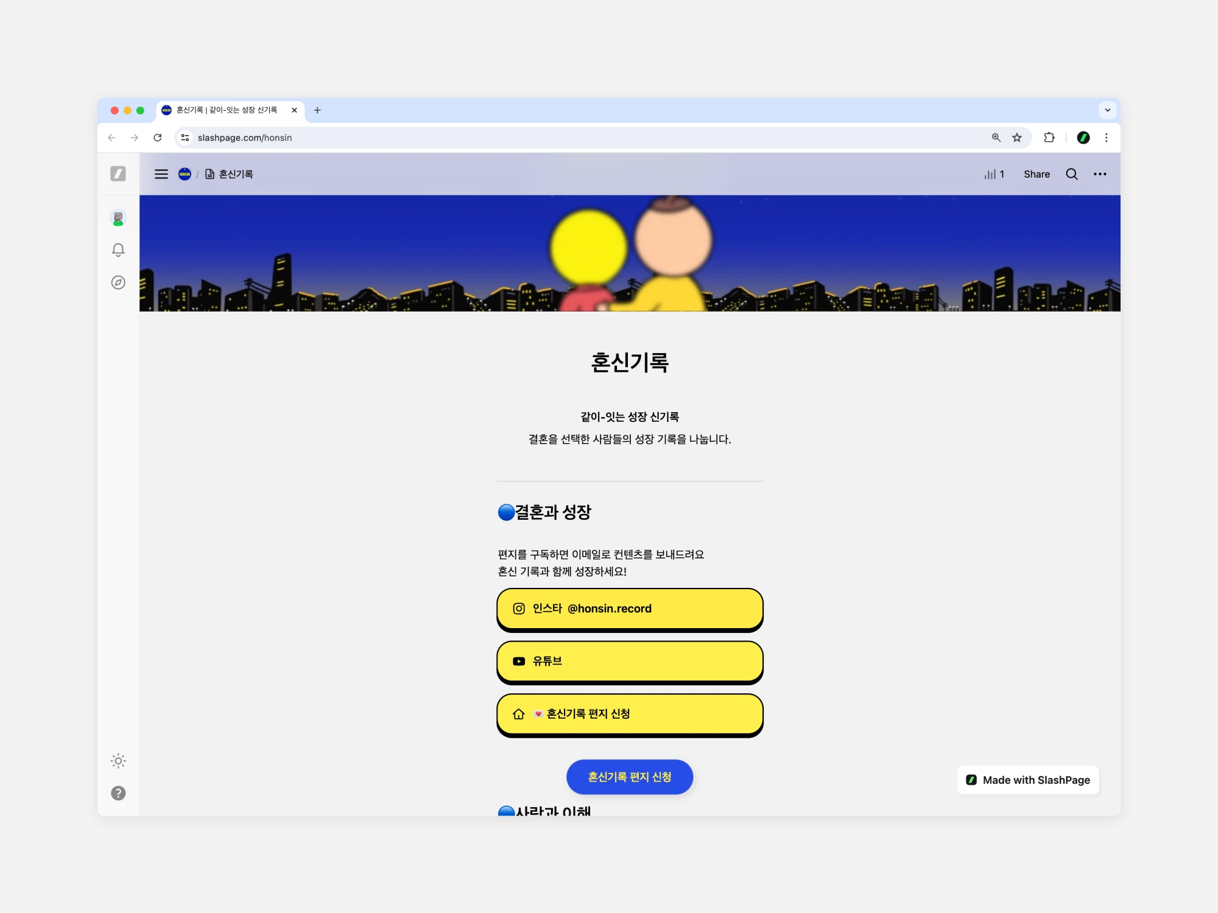1218x913 pixels.
Task: Maximize the browser window with green button
Action: coord(140,110)
